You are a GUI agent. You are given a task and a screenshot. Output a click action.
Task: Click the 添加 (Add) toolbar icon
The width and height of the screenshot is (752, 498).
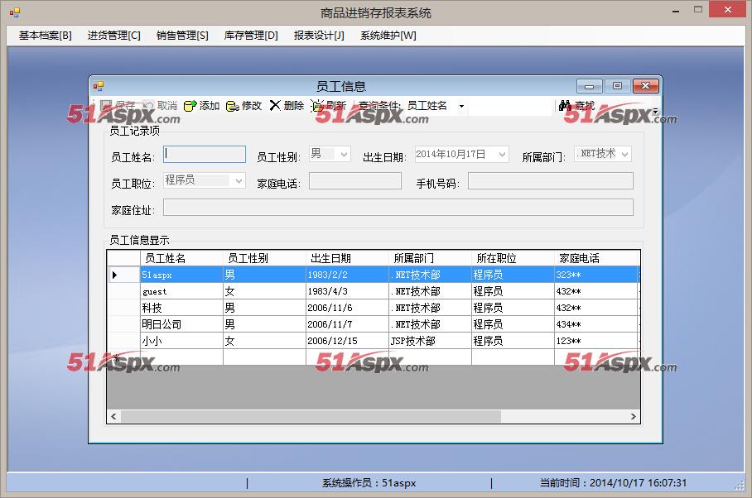click(x=190, y=106)
